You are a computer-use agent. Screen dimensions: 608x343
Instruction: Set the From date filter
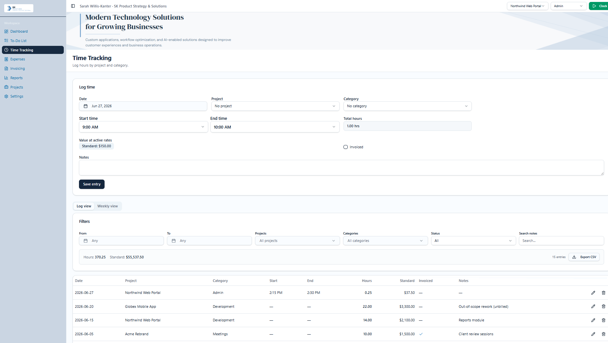pos(121,241)
